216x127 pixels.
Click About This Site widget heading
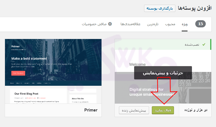(x=78, y=99)
